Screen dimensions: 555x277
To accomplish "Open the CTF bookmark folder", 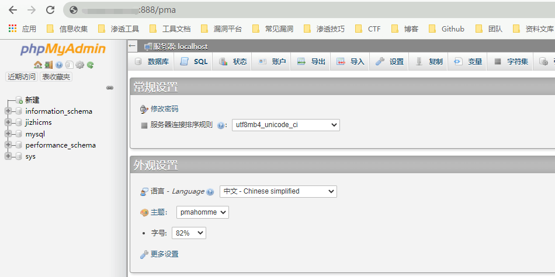I will 368,29.
